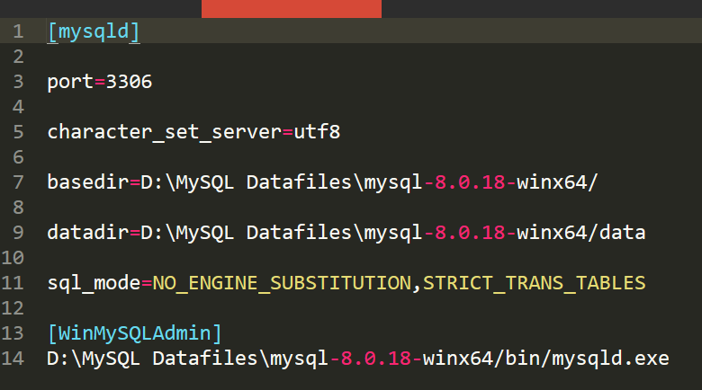Click the [WinMySQLAdmin] section header

tap(134, 333)
